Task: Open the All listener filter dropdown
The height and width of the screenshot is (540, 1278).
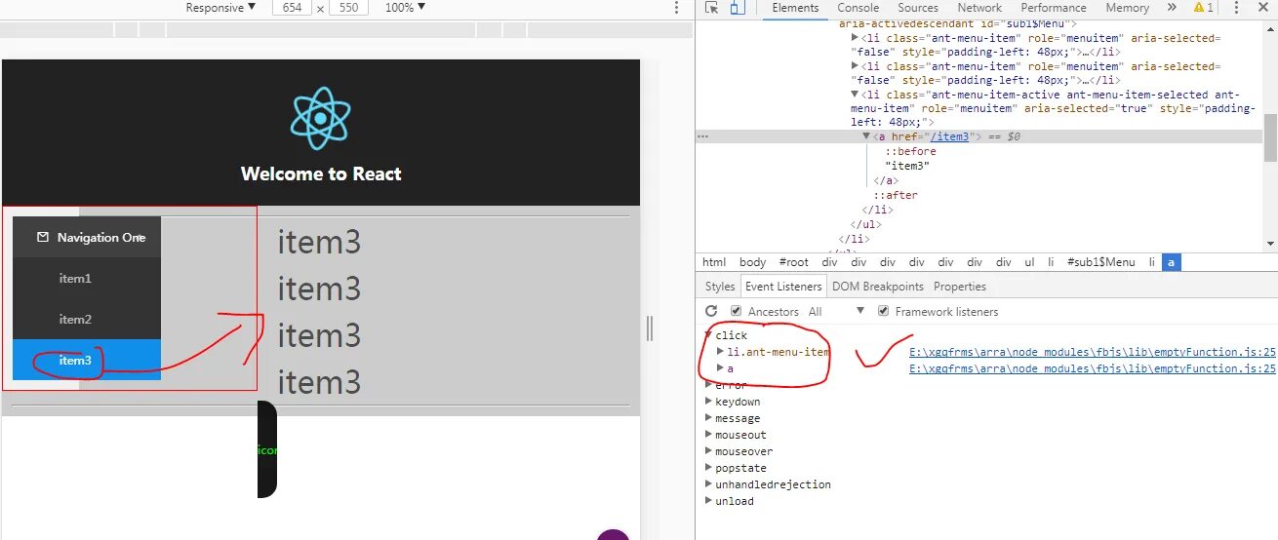Action: coord(836,311)
